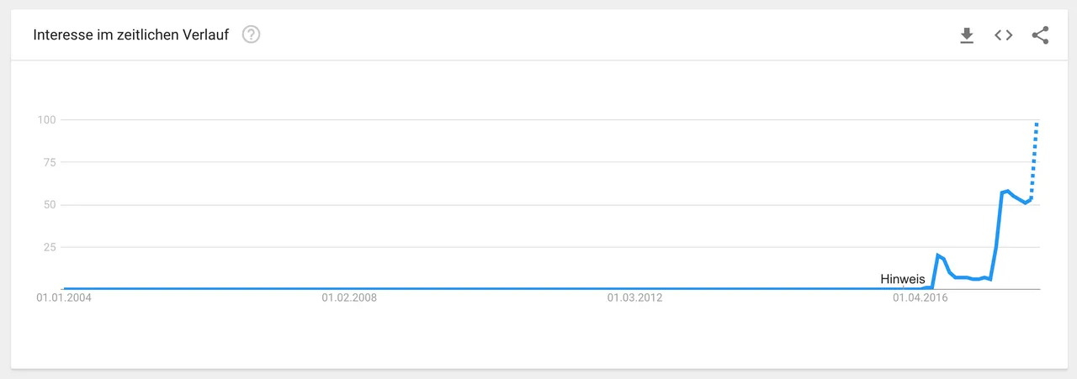This screenshot has height=379, width=1077.
Task: Share the interest-over-time chart
Action: point(1040,35)
